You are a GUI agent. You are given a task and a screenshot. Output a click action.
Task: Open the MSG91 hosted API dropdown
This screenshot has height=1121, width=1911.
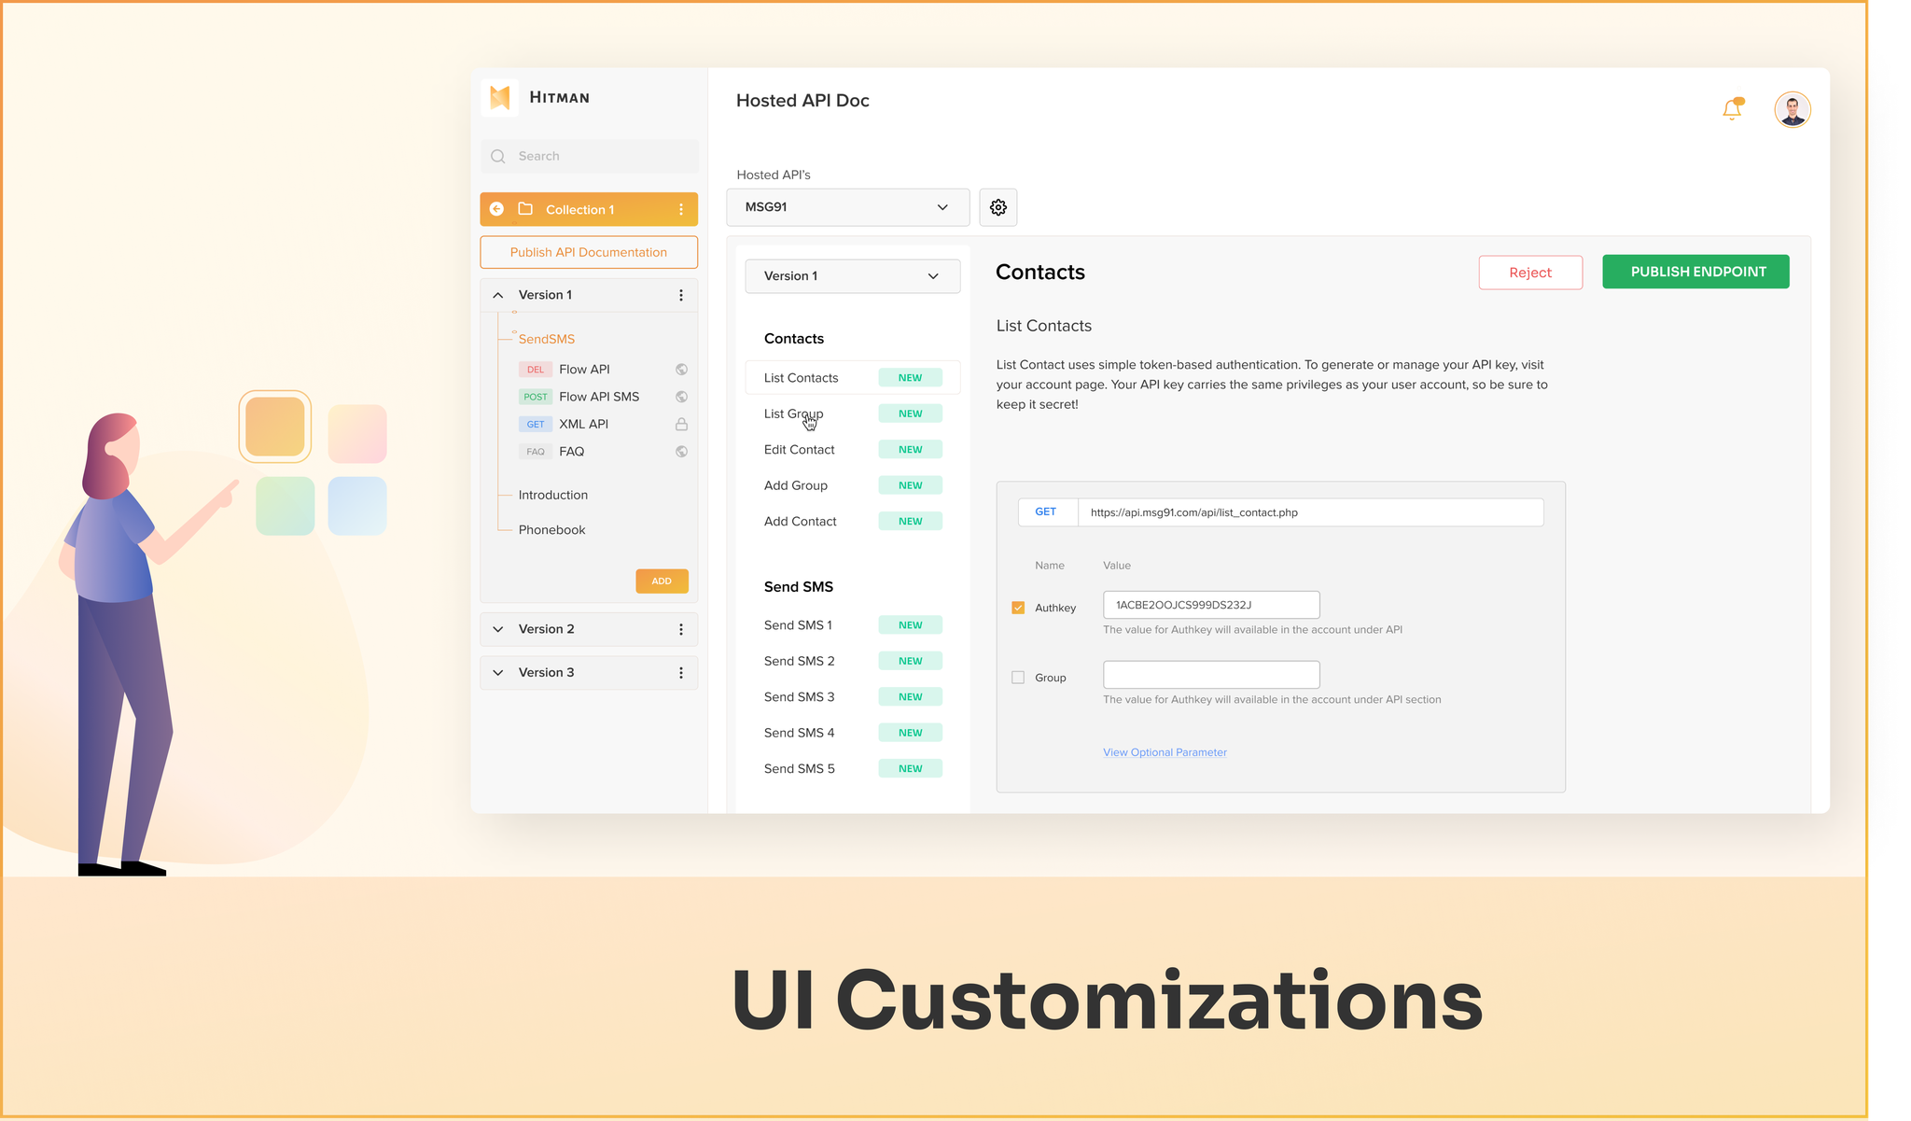point(847,207)
